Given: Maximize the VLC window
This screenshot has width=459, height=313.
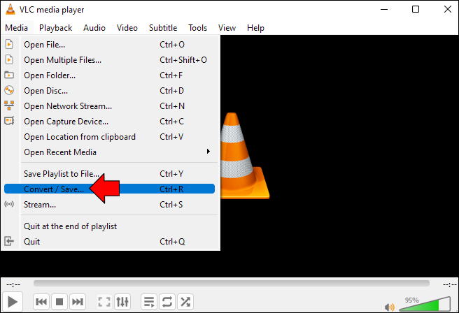Looking at the screenshot, I should [416, 9].
